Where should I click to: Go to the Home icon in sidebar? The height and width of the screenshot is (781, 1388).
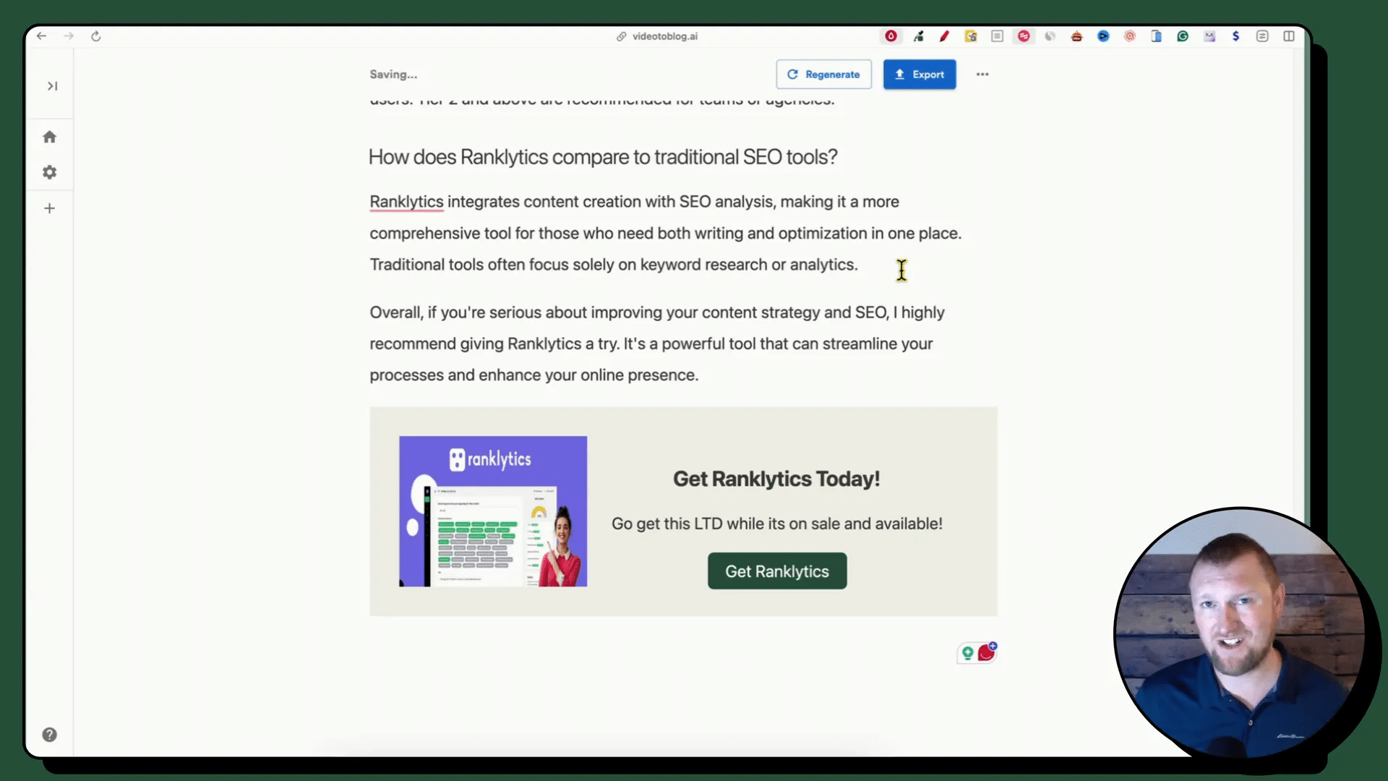point(49,137)
